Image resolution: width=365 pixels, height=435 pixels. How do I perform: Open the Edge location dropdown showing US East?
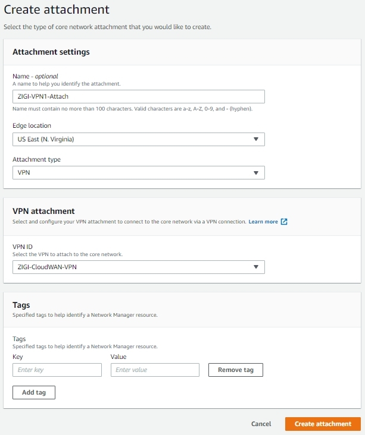tap(139, 139)
